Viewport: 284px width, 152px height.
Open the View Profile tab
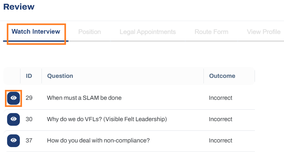tap(264, 32)
